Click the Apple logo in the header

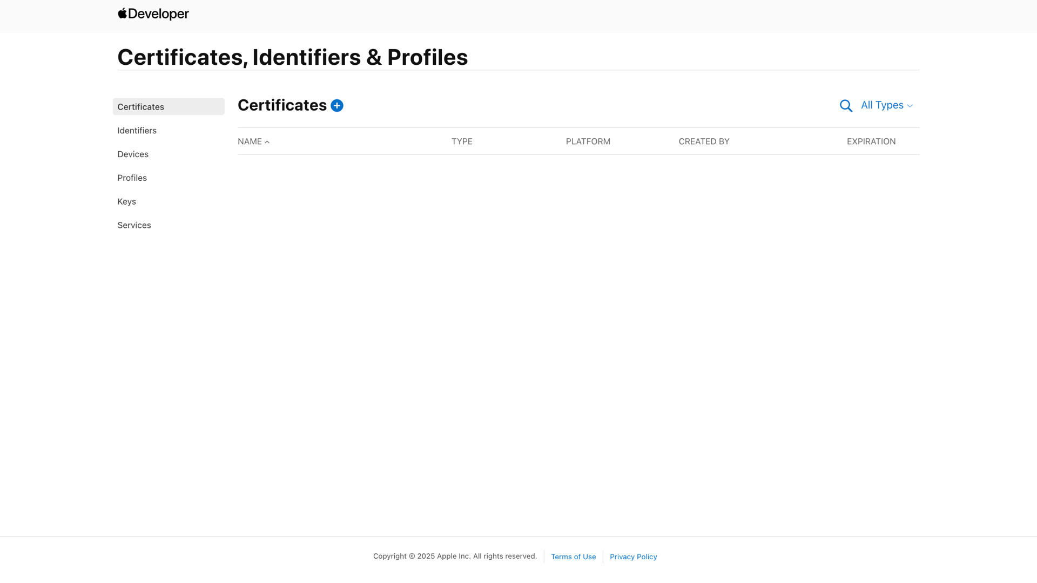tap(122, 13)
